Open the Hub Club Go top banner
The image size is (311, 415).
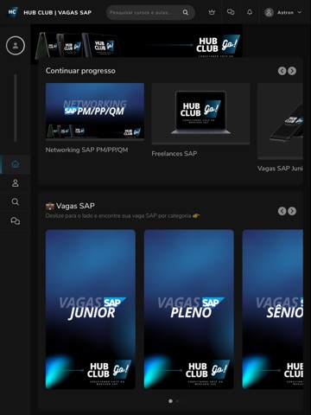136,44
